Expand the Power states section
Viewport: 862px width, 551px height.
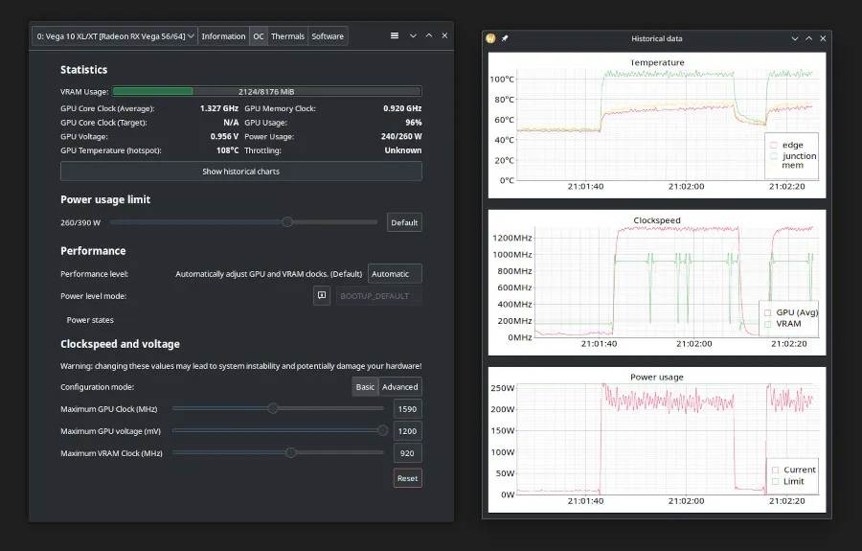90,320
